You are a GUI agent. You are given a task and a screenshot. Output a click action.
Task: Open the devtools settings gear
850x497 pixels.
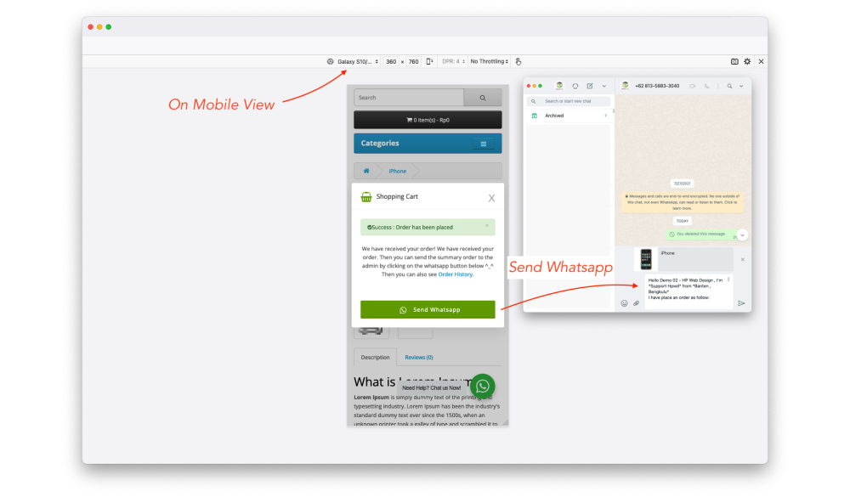(x=747, y=61)
